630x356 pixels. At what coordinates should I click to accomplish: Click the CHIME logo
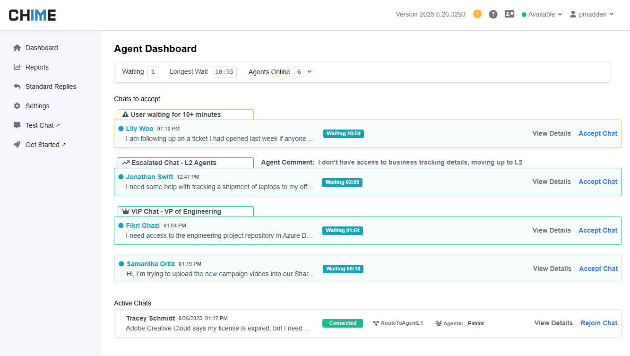coord(32,15)
